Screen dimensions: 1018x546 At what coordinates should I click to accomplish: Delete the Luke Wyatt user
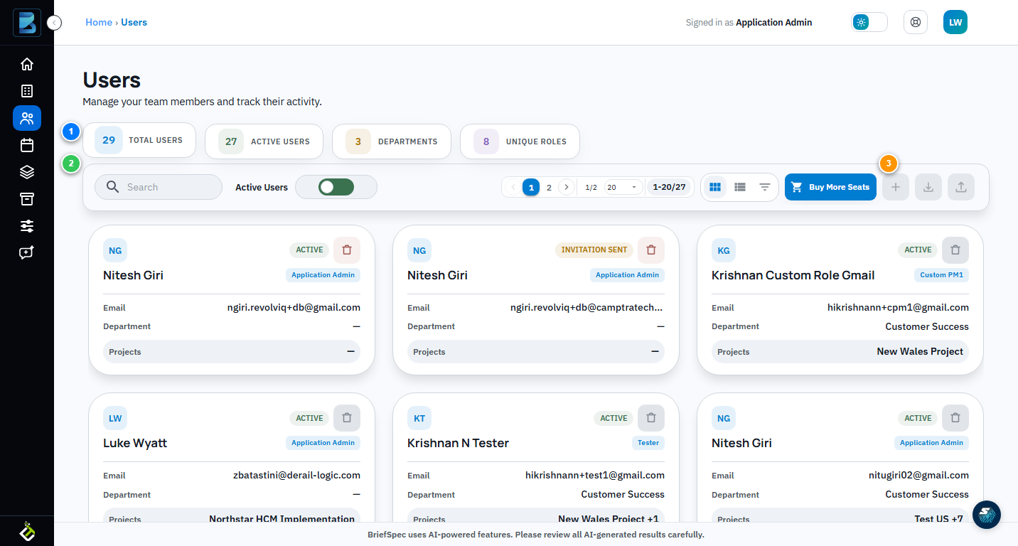(347, 418)
